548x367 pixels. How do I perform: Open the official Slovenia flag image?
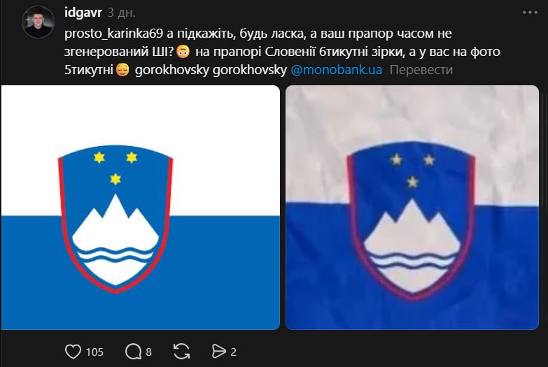pyautogui.click(x=141, y=208)
